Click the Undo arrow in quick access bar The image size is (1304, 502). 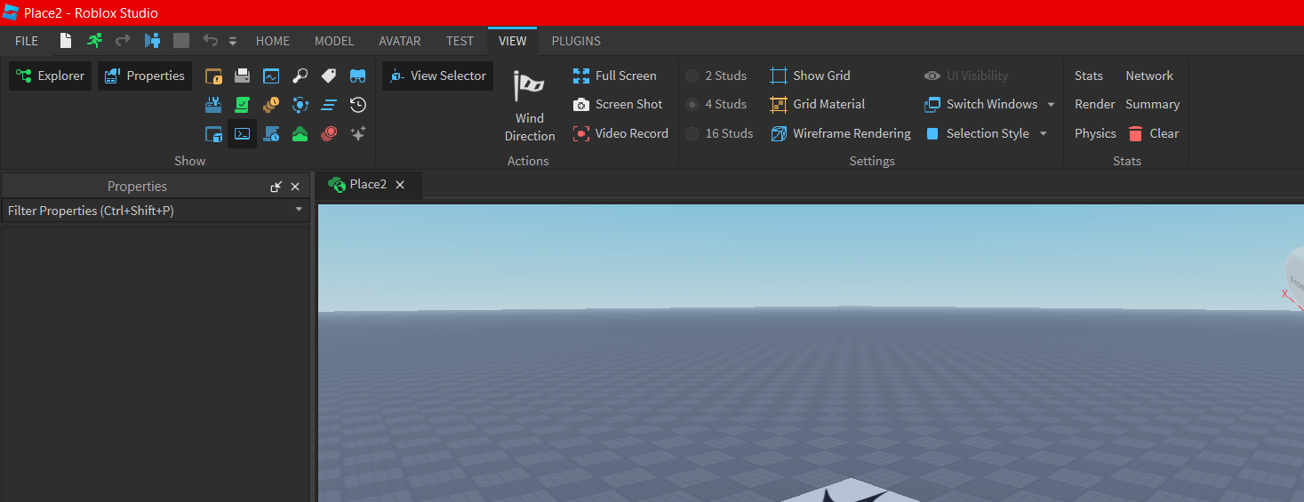pos(210,40)
